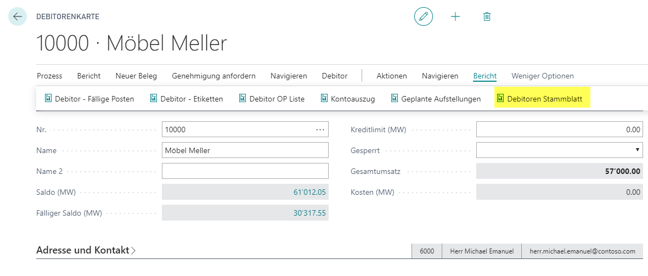Click Weniger Optionen
648x276 pixels.
point(543,76)
